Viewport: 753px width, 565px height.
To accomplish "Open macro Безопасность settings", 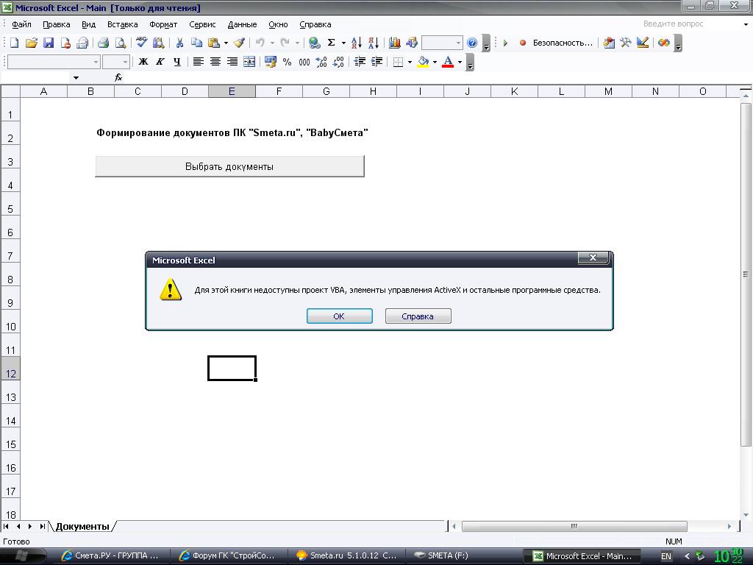I will [563, 43].
